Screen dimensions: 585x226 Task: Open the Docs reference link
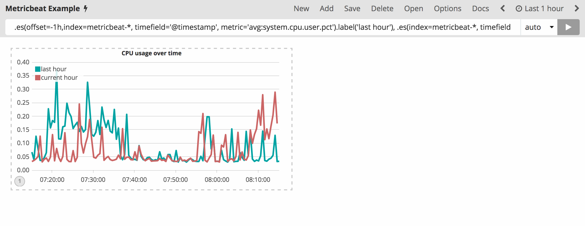(480, 9)
